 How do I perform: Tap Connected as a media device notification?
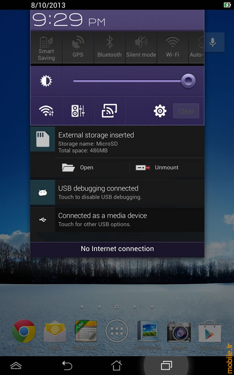coord(117,219)
